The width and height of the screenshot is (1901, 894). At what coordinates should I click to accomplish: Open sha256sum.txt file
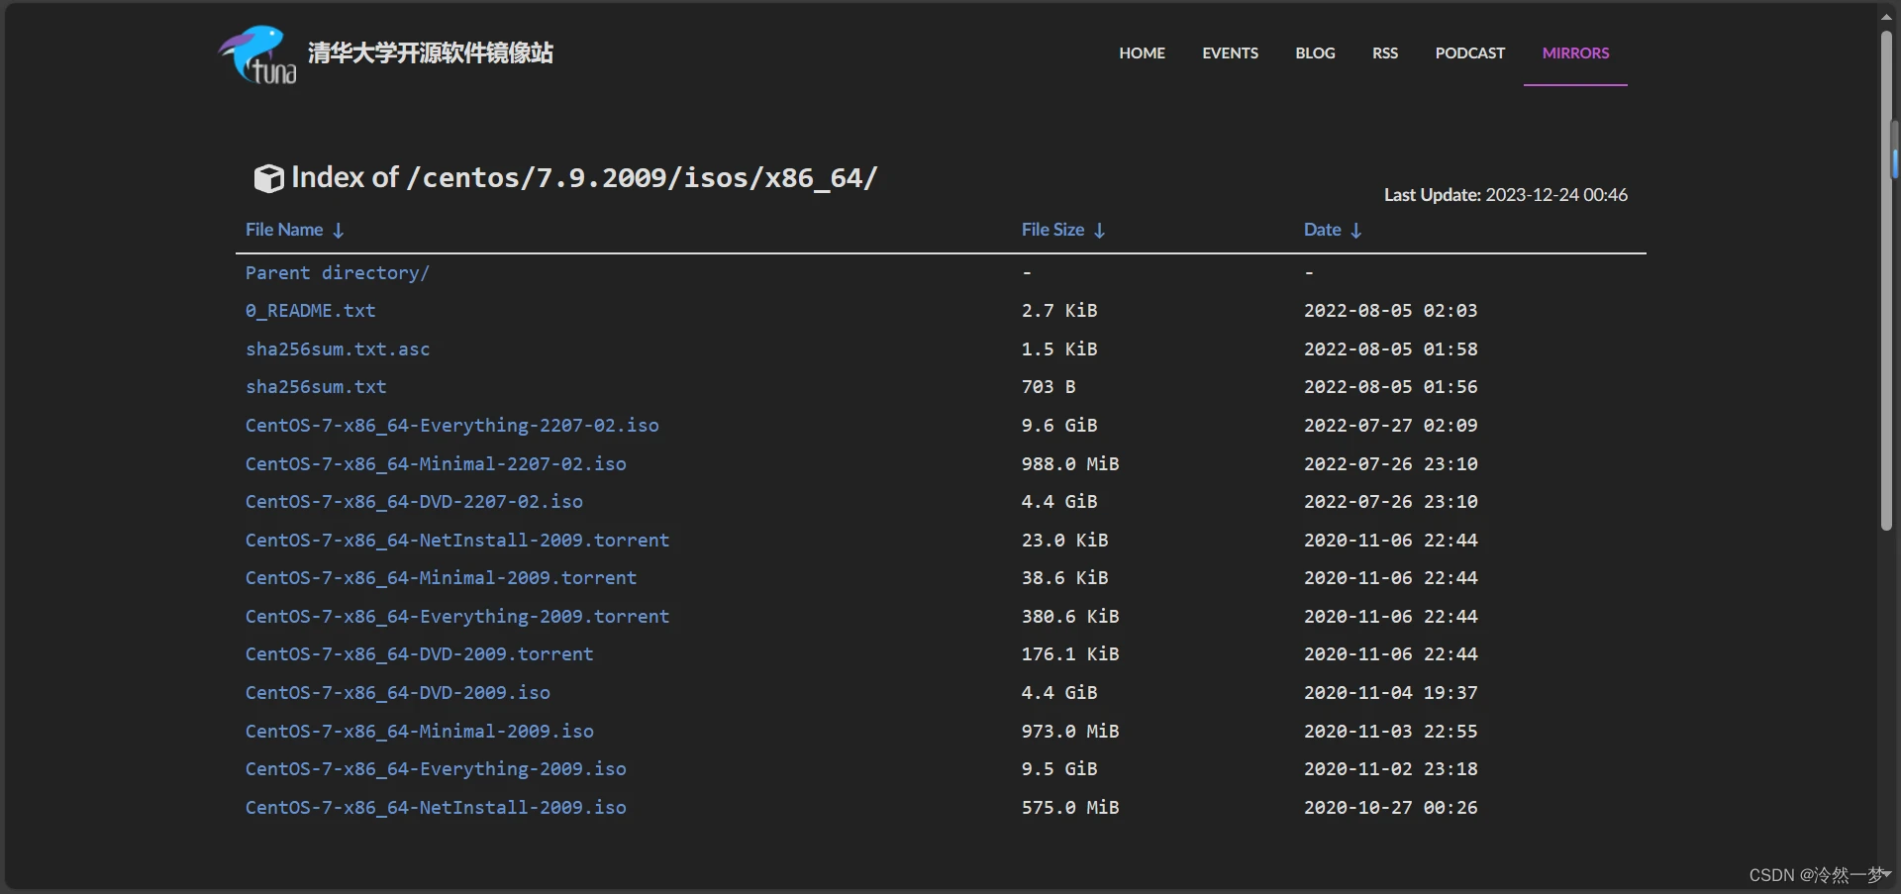point(316,387)
